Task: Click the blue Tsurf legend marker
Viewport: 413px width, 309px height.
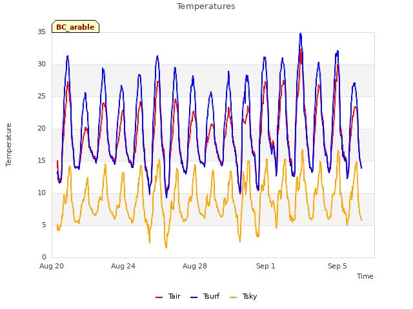Action: pyautogui.click(x=194, y=297)
